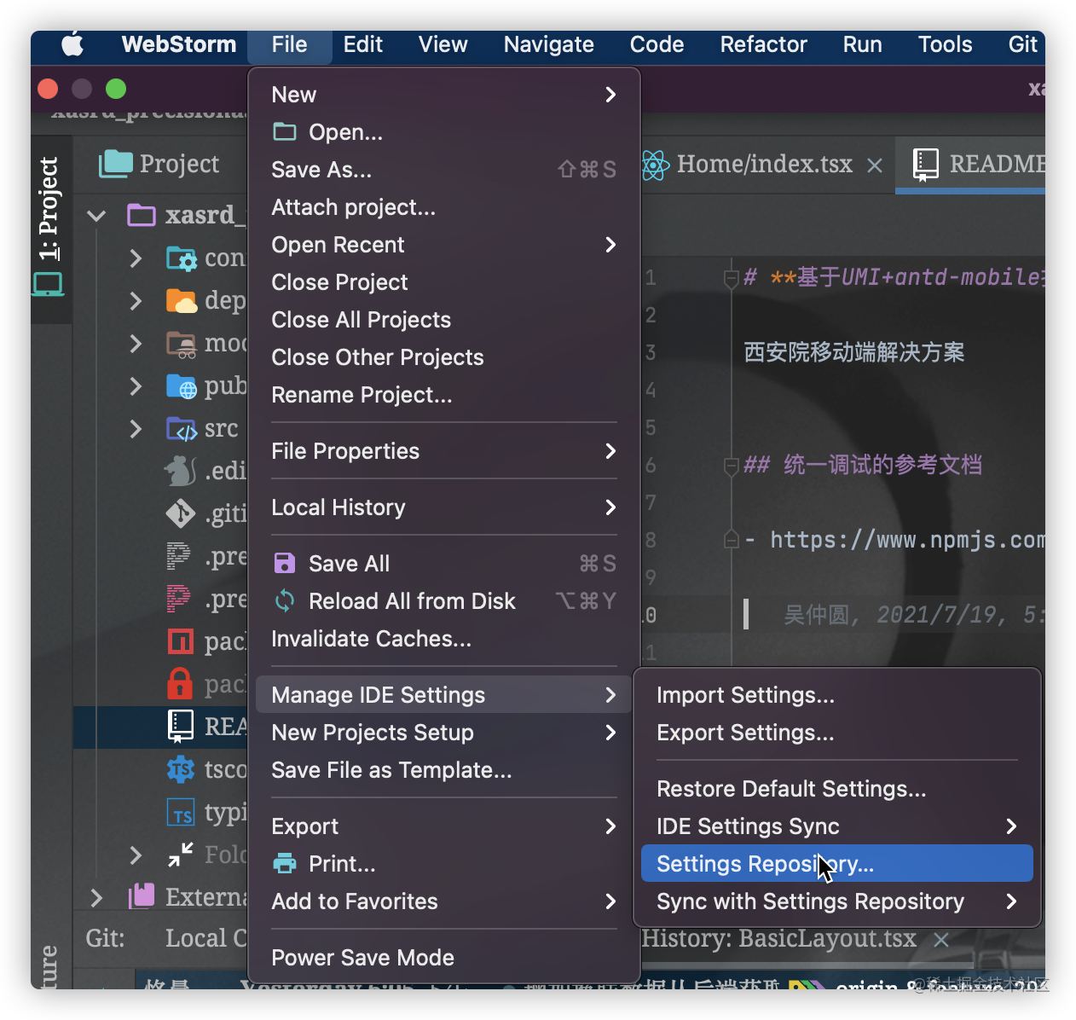Select Export Settings option
This screenshot has height=1020, width=1076.
[x=744, y=732]
